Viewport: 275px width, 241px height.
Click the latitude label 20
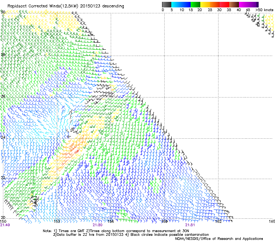coord(3,217)
